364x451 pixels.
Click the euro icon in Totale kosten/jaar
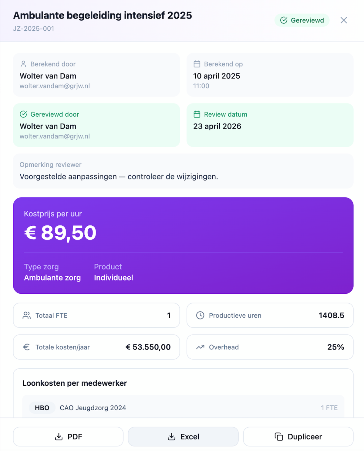point(27,347)
